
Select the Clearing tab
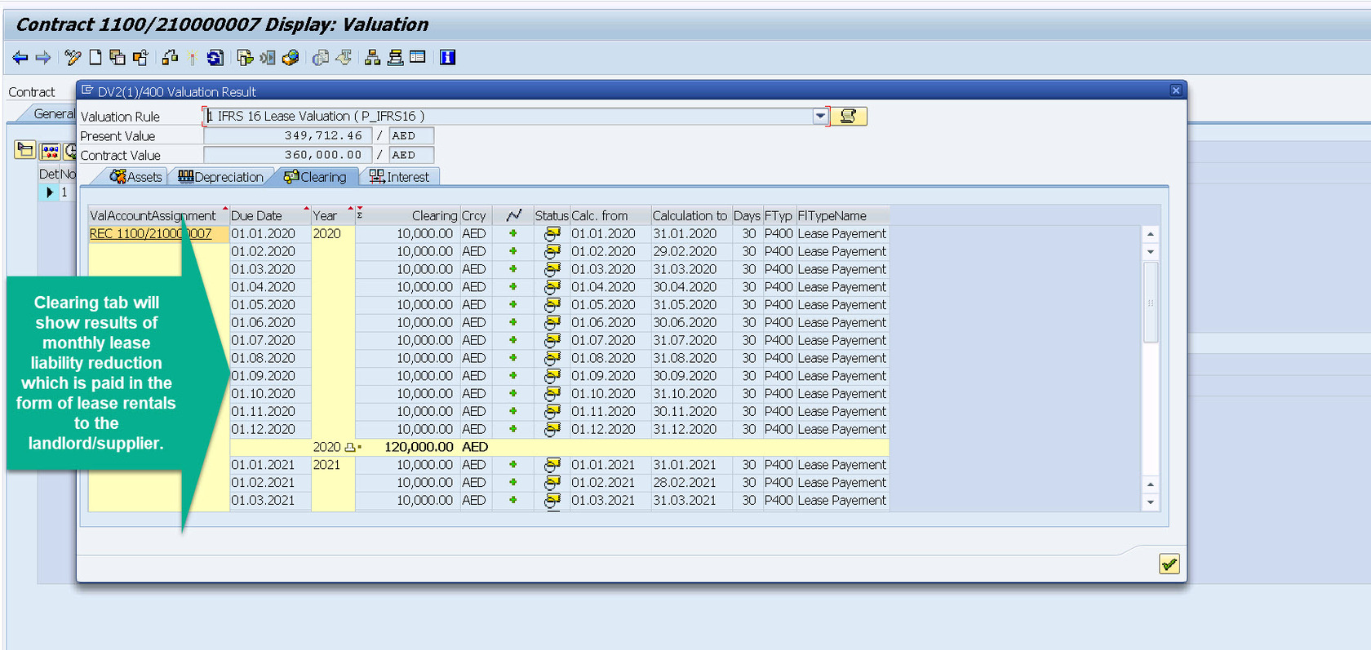(x=315, y=177)
